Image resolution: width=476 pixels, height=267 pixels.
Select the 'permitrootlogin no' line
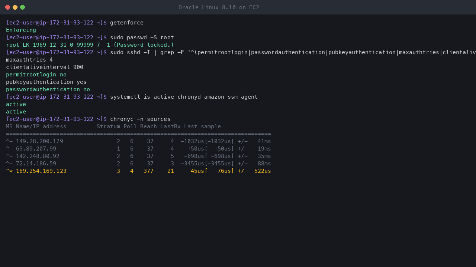tap(36, 75)
